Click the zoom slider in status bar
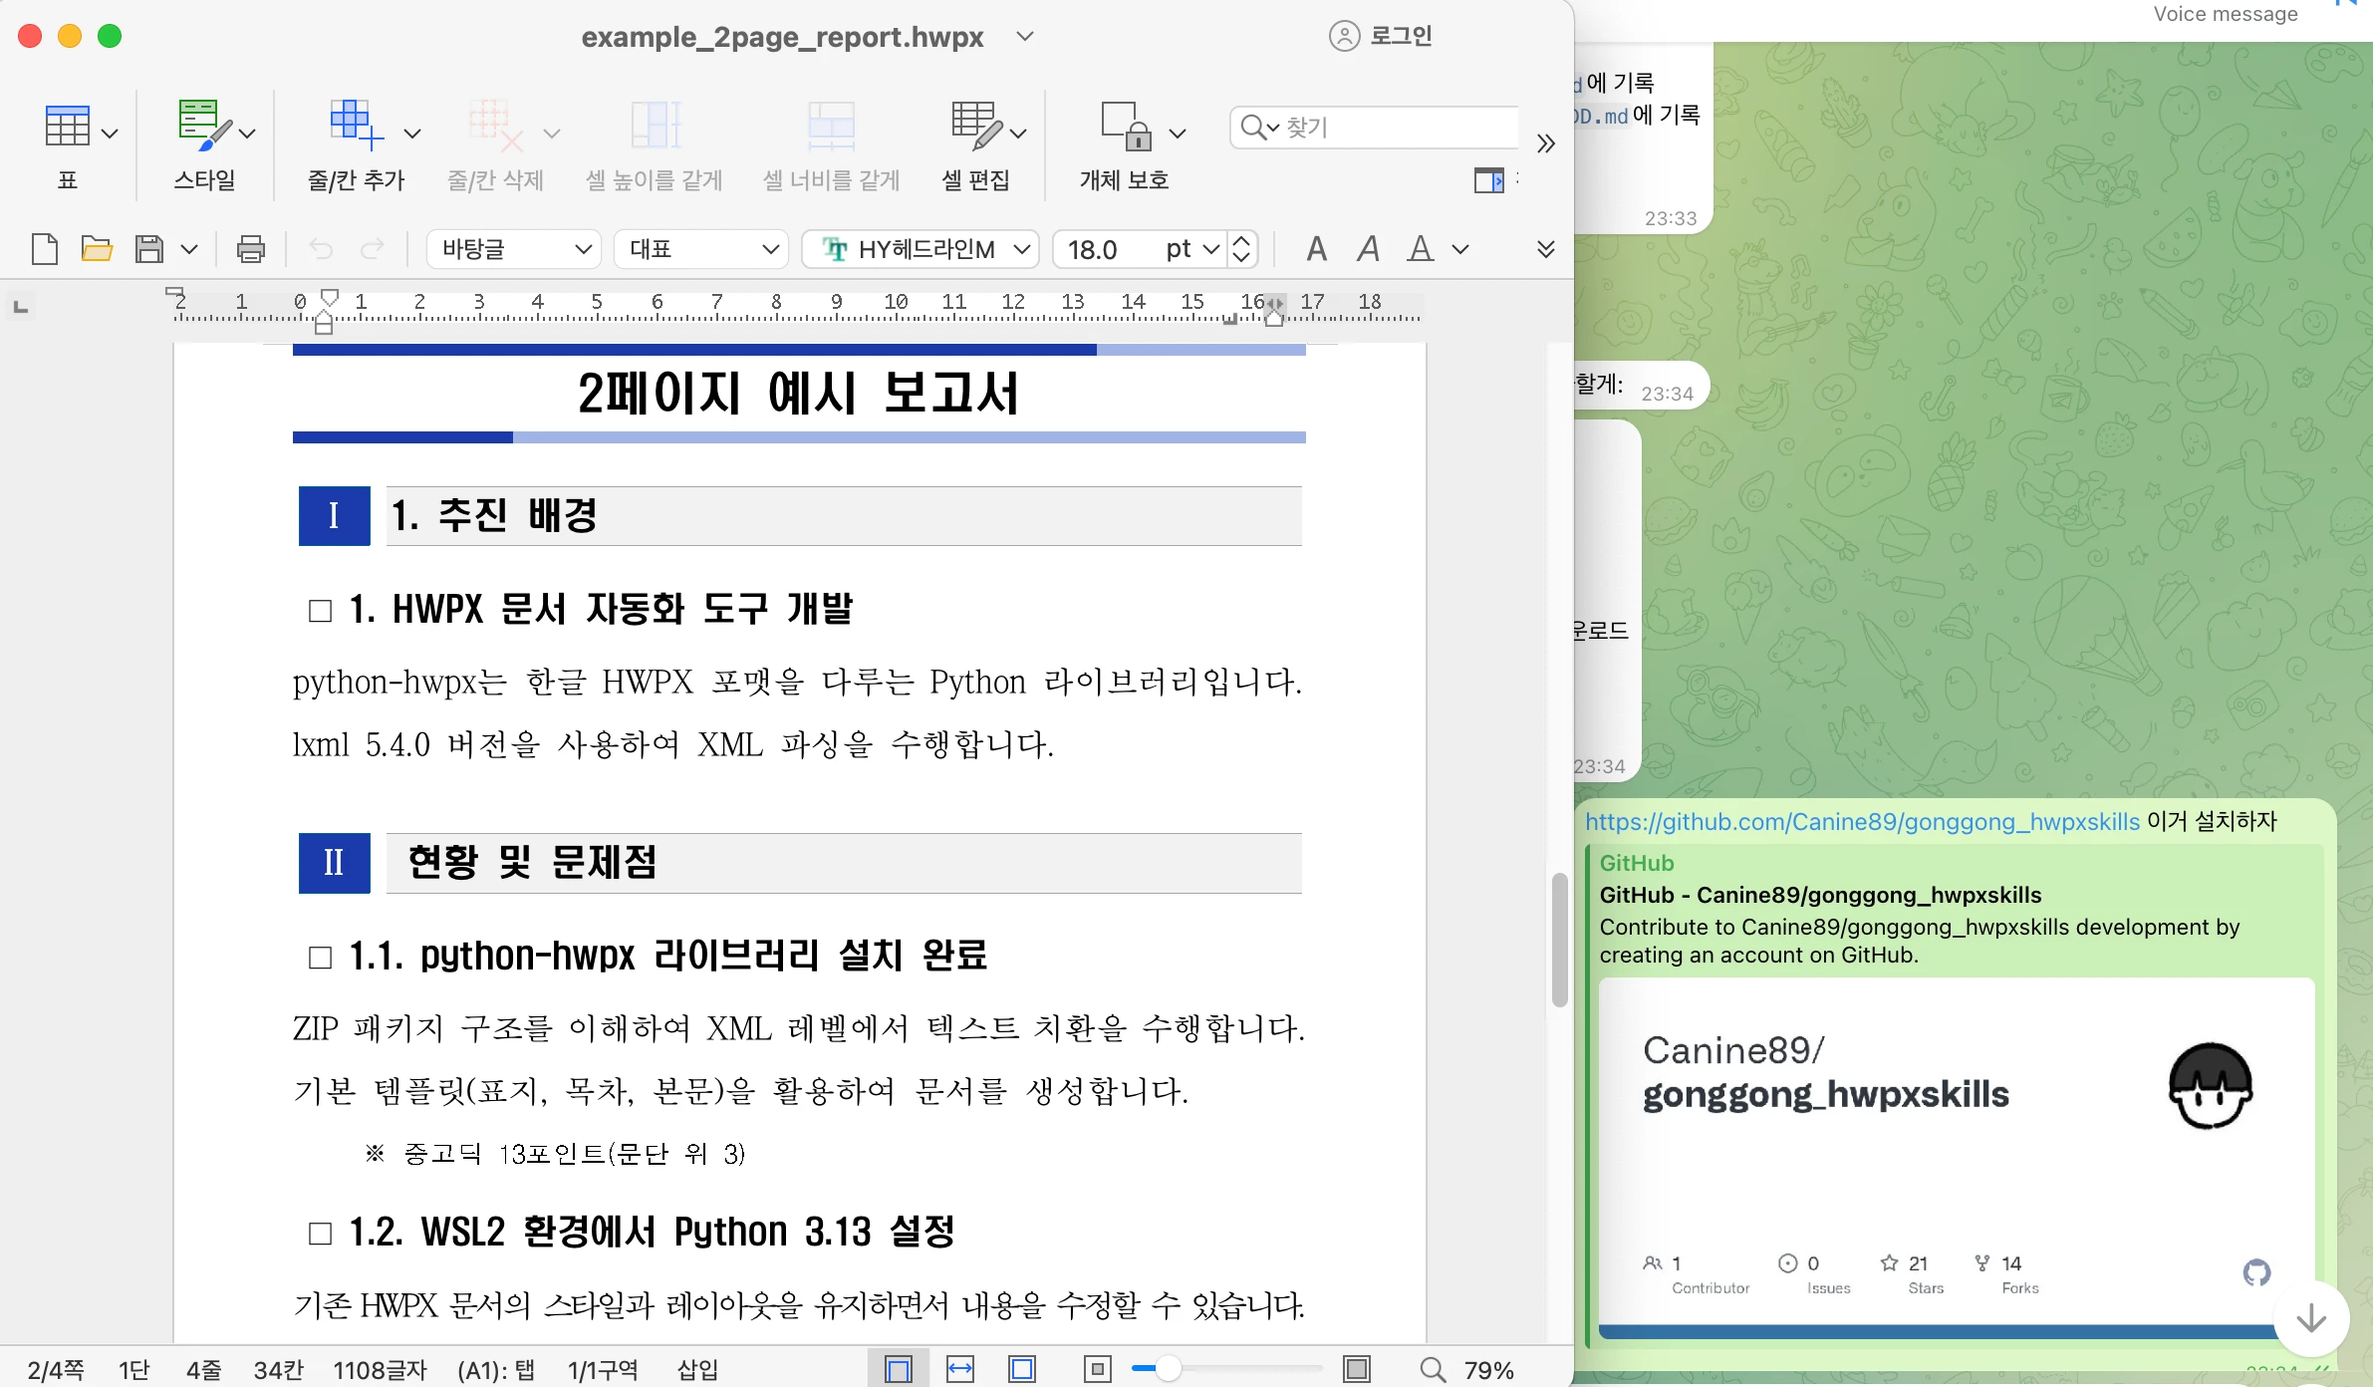The image size is (2373, 1387). [1168, 1370]
